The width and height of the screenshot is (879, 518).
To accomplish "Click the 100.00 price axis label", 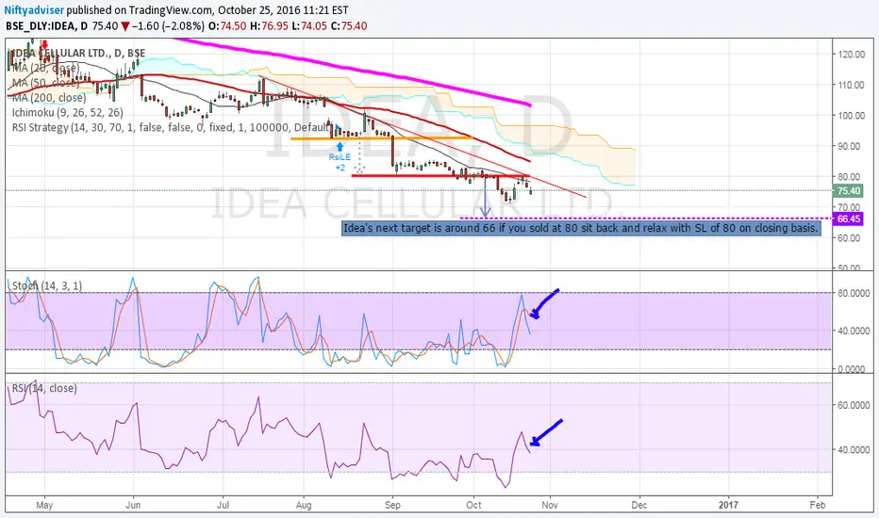I will tap(851, 115).
